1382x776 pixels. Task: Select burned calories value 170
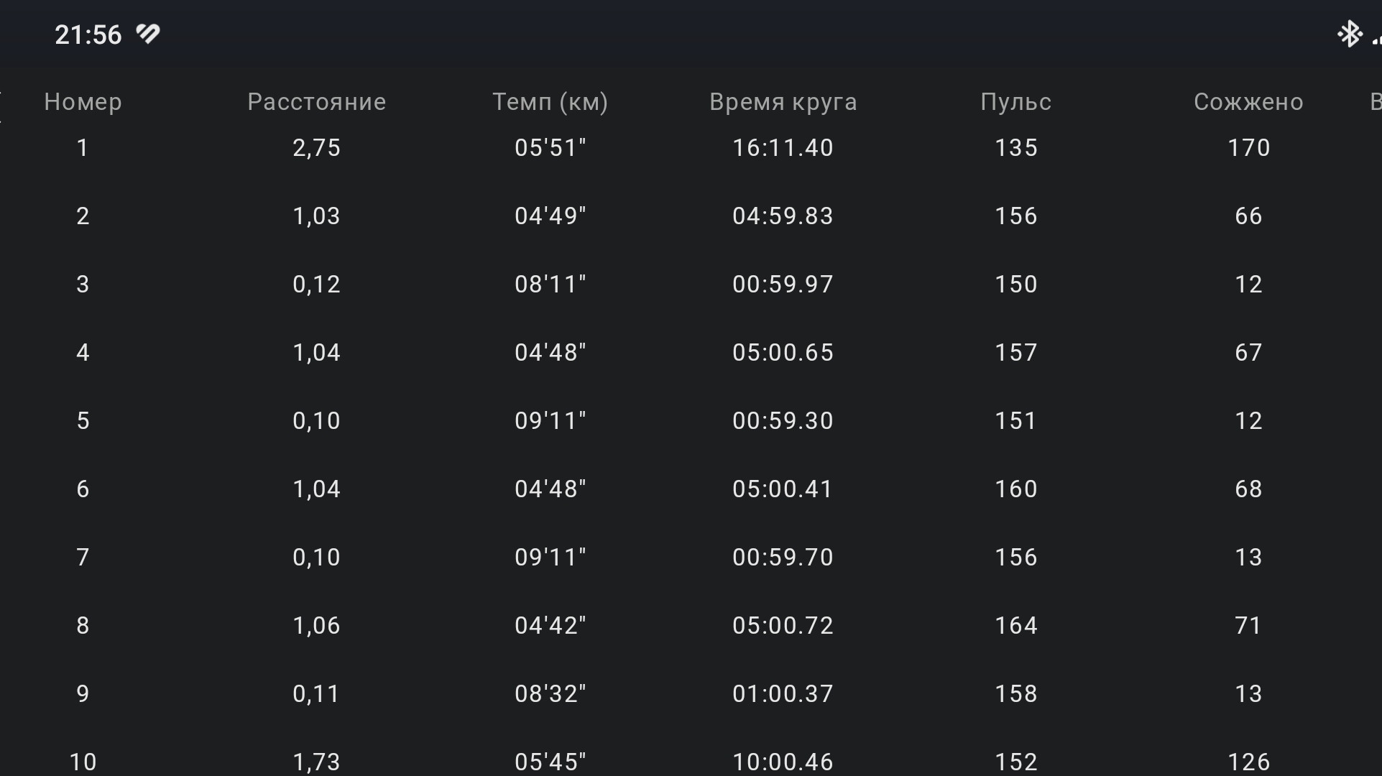[1248, 148]
